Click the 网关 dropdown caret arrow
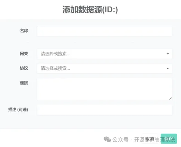This screenshot has width=181, height=147. [x=168, y=54]
